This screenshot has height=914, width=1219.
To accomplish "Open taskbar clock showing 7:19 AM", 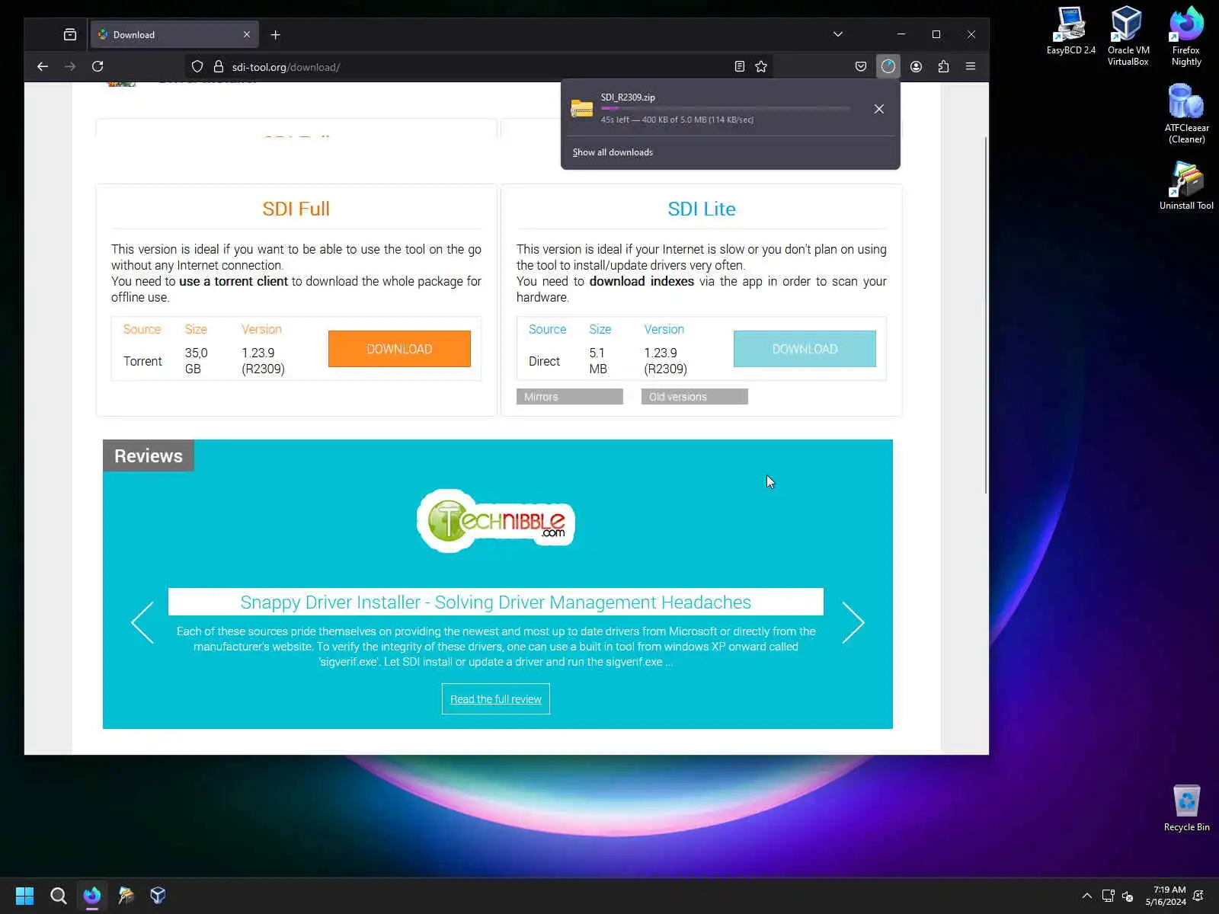I will pyautogui.click(x=1166, y=896).
